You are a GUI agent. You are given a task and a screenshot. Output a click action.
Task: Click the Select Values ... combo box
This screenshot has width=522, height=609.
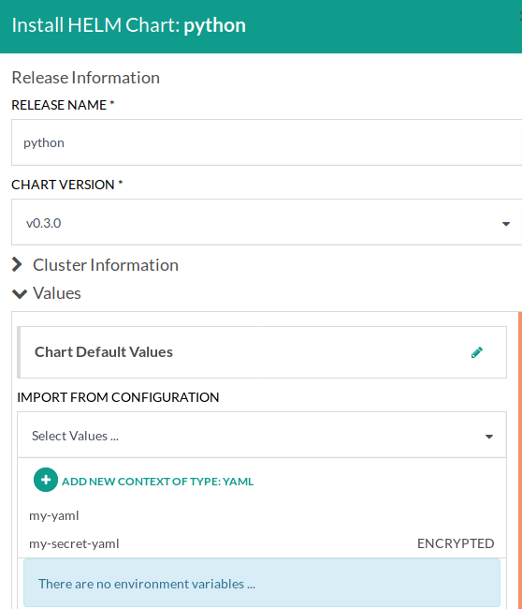click(262, 435)
